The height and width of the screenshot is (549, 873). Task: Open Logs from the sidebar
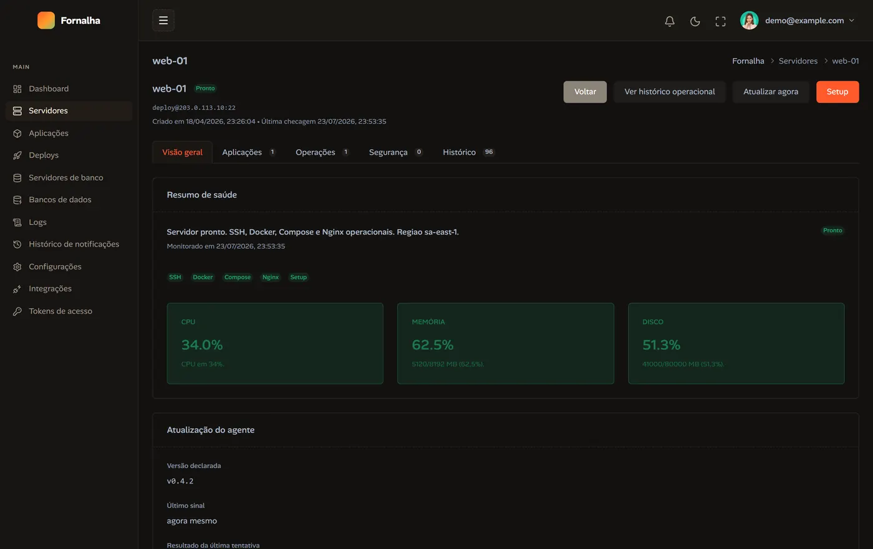click(69, 222)
